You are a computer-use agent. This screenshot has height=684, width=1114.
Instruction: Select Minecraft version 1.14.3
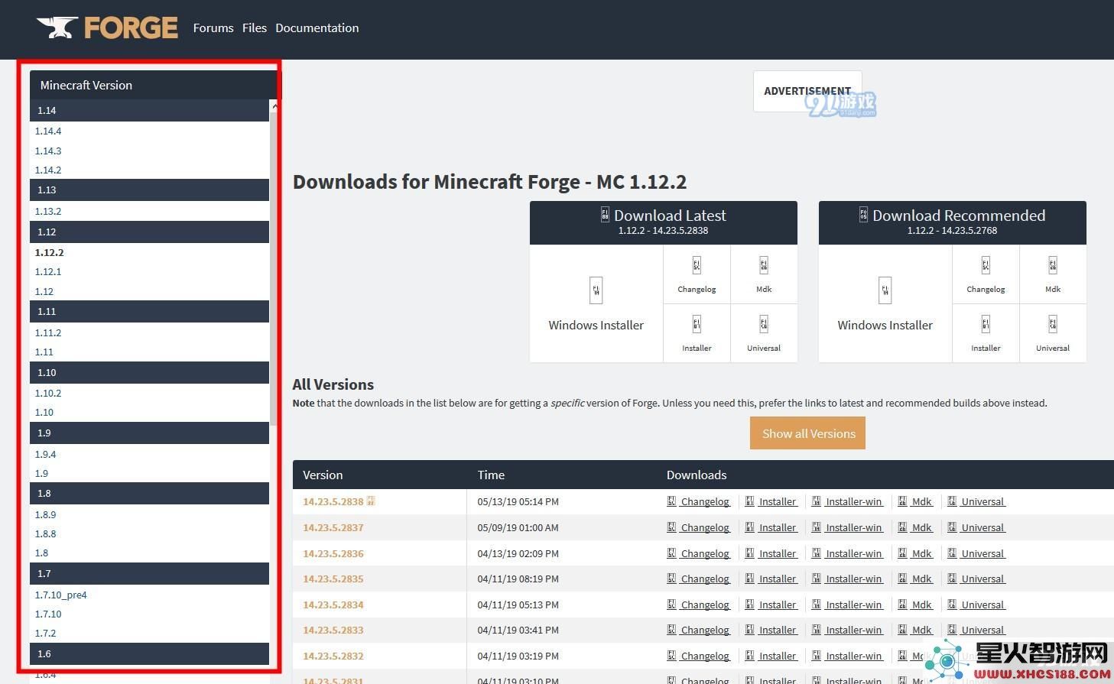click(48, 151)
